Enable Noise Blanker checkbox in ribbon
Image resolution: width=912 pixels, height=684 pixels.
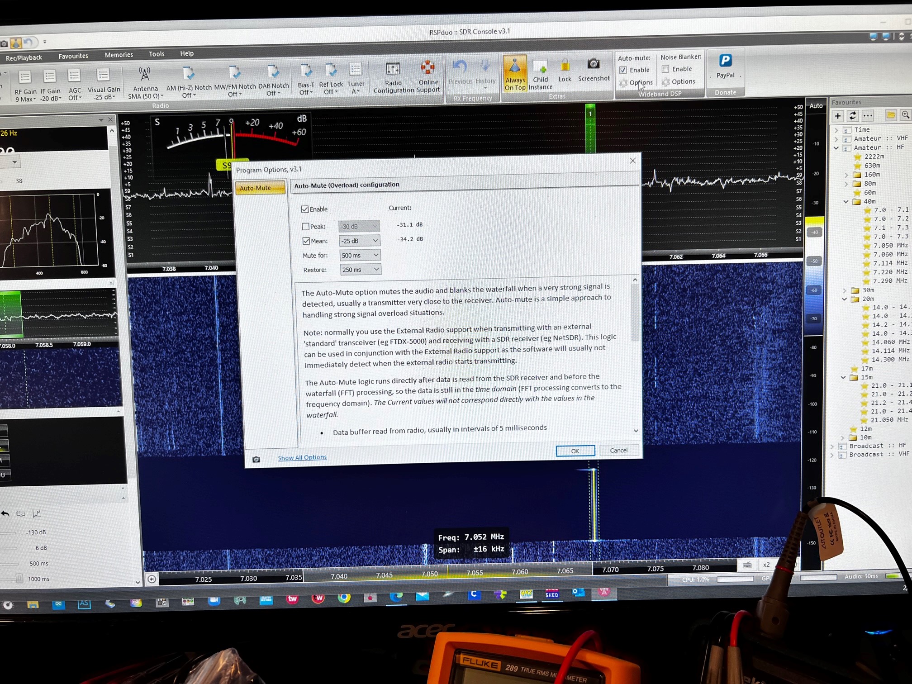[665, 69]
